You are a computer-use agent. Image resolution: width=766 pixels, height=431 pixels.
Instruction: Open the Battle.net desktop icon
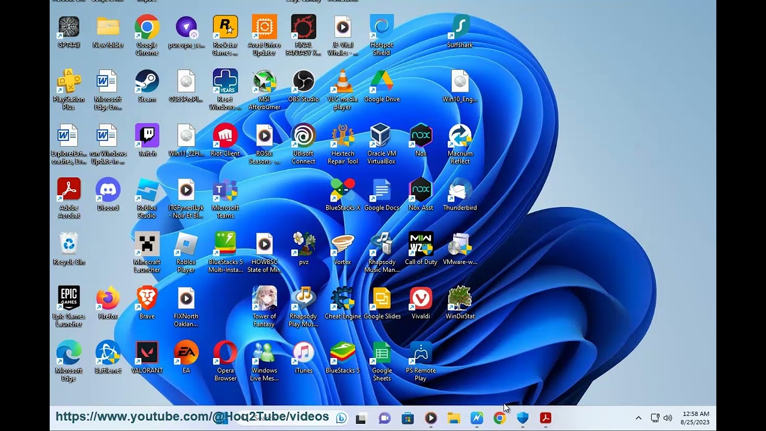(108, 352)
